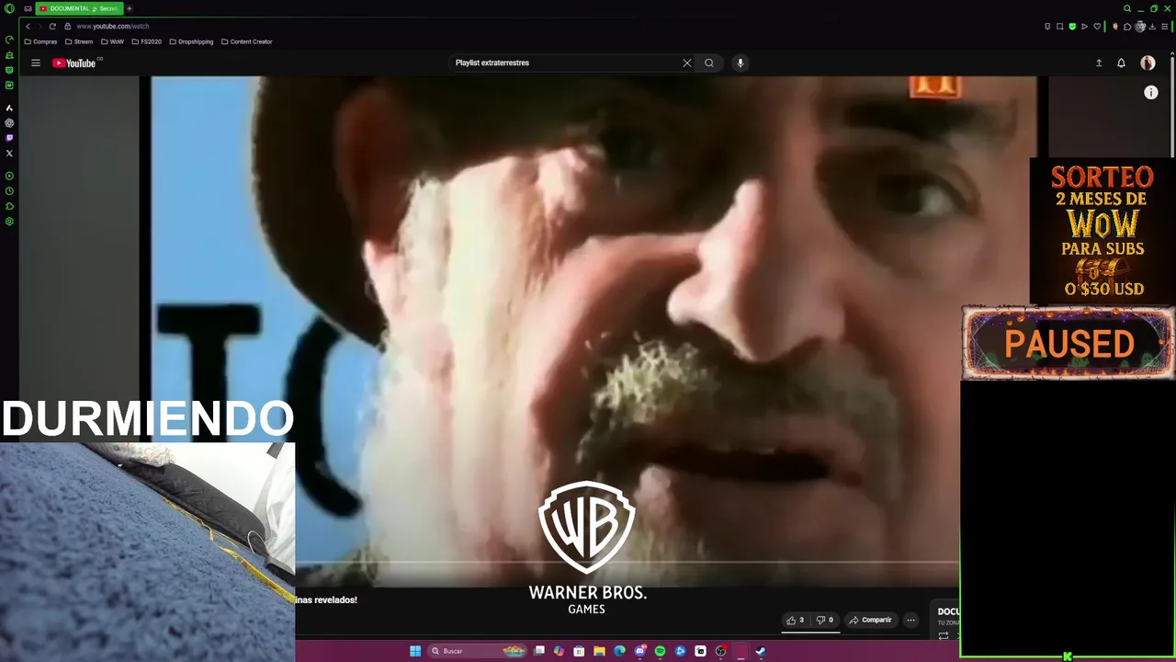Open Extensions cube in sidebar

coord(9,206)
